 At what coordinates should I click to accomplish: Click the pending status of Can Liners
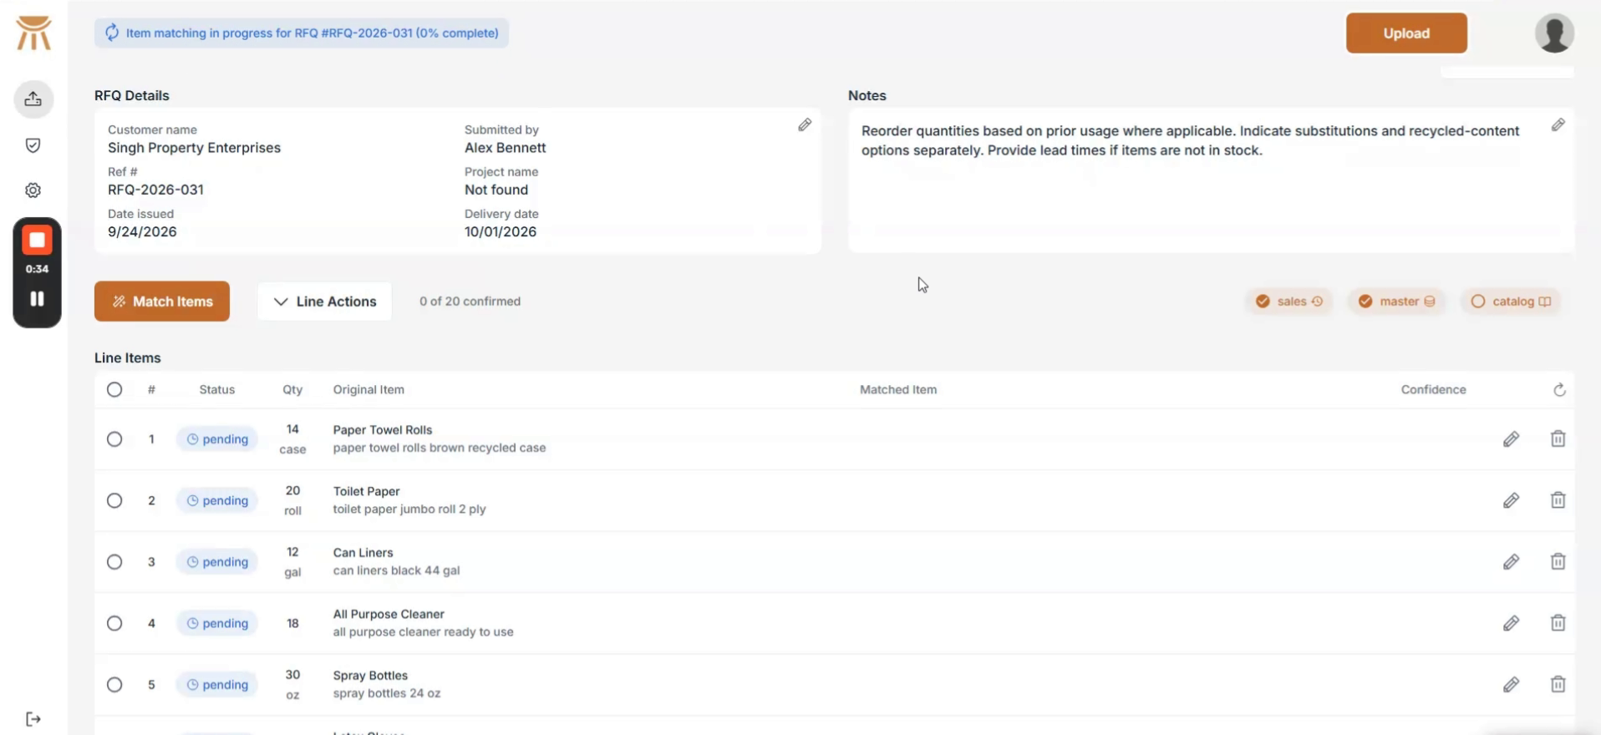217,562
